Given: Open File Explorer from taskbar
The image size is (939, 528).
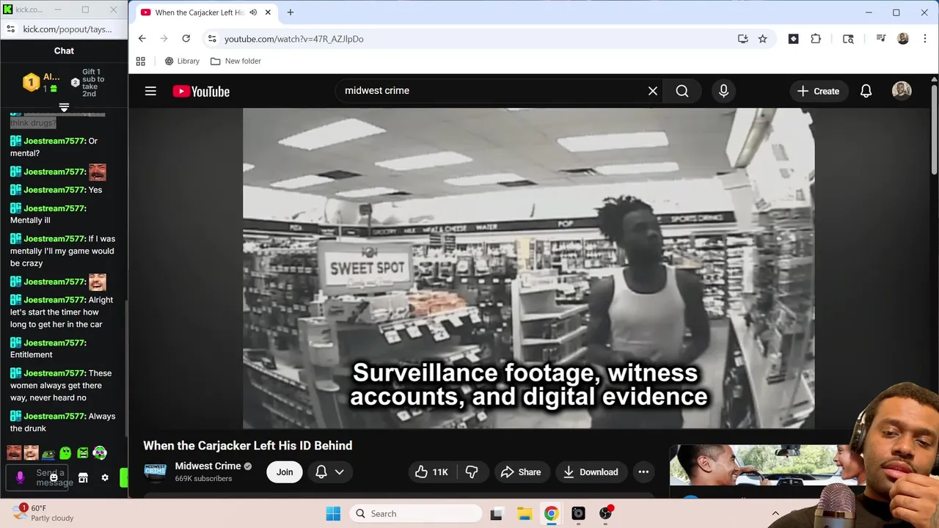Looking at the screenshot, I should pyautogui.click(x=524, y=513).
